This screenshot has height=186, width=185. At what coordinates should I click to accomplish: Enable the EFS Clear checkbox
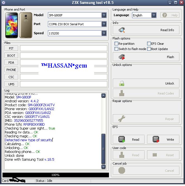[x=149, y=44]
